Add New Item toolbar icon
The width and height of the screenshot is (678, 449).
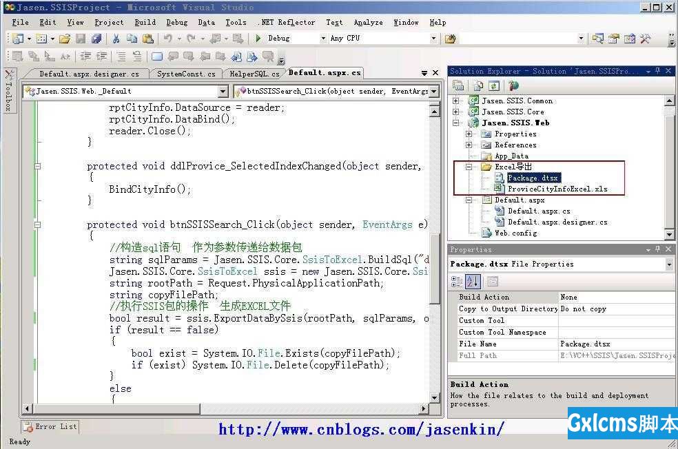coord(41,39)
